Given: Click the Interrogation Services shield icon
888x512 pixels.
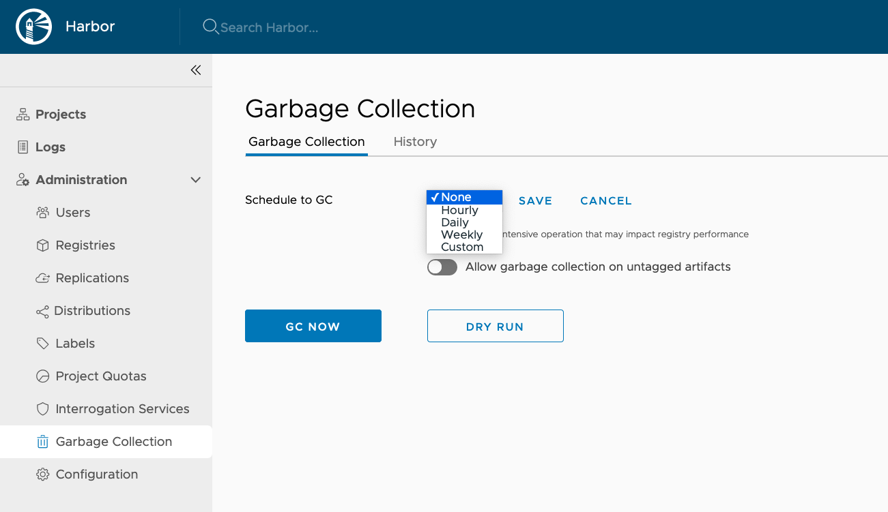Looking at the screenshot, I should pos(42,409).
